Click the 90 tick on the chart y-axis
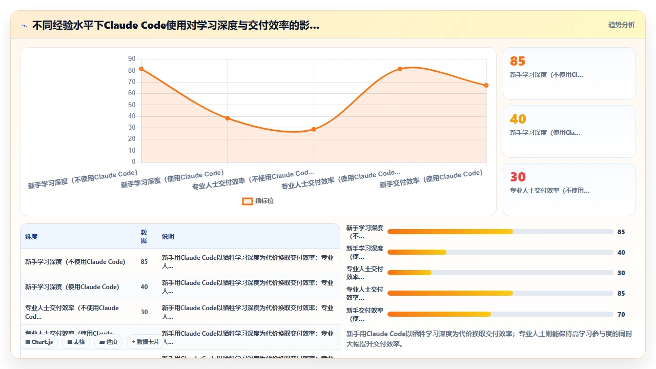 click(x=132, y=59)
